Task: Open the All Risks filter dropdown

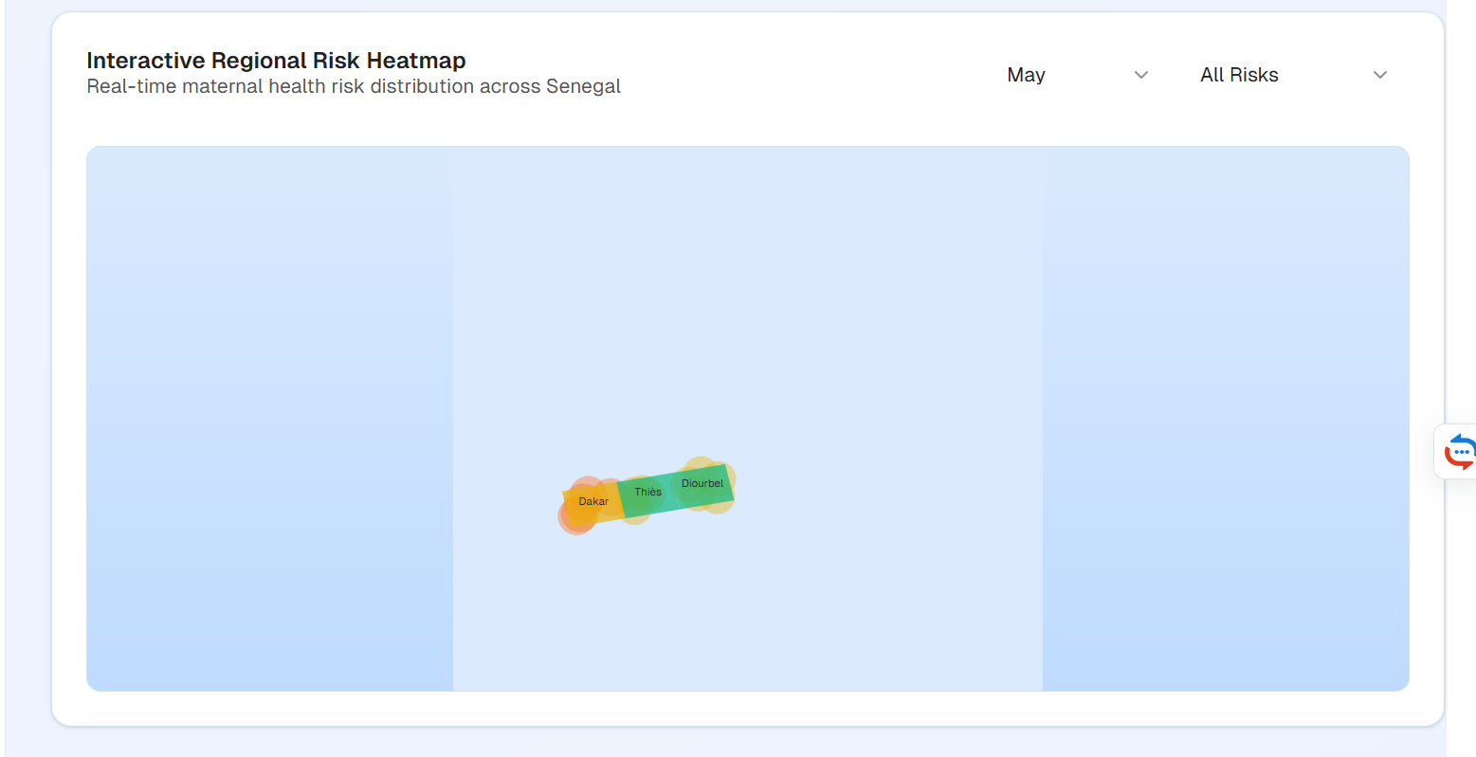Action: tap(1295, 75)
